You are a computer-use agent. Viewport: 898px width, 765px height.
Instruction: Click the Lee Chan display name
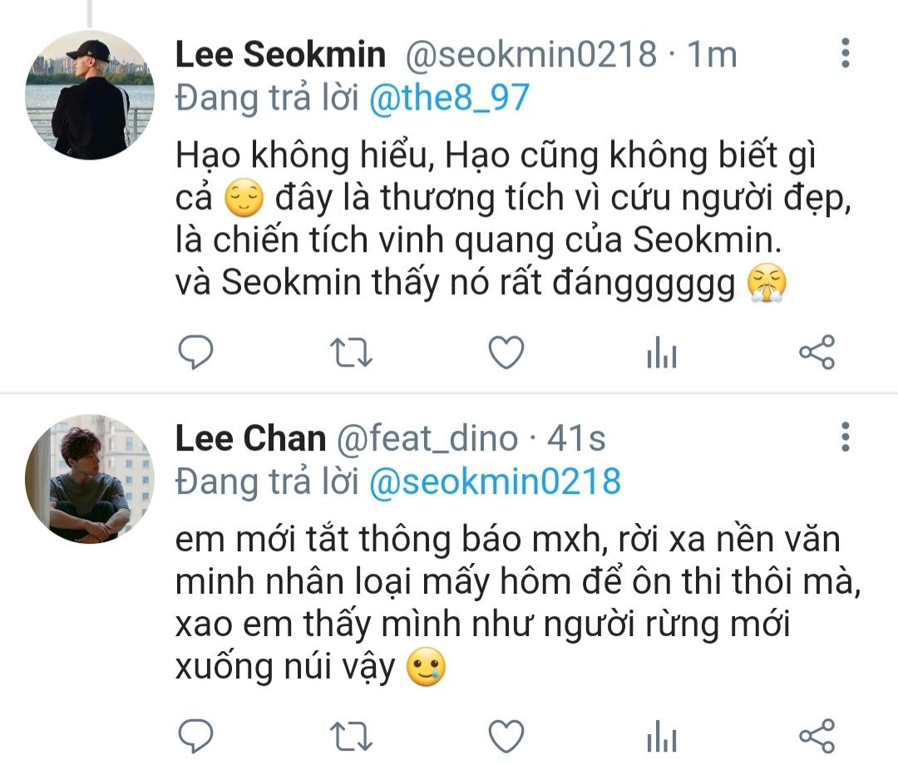pyautogui.click(x=250, y=438)
